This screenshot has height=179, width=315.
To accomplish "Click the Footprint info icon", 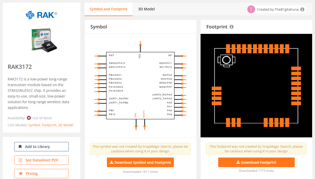I will 231,27.
